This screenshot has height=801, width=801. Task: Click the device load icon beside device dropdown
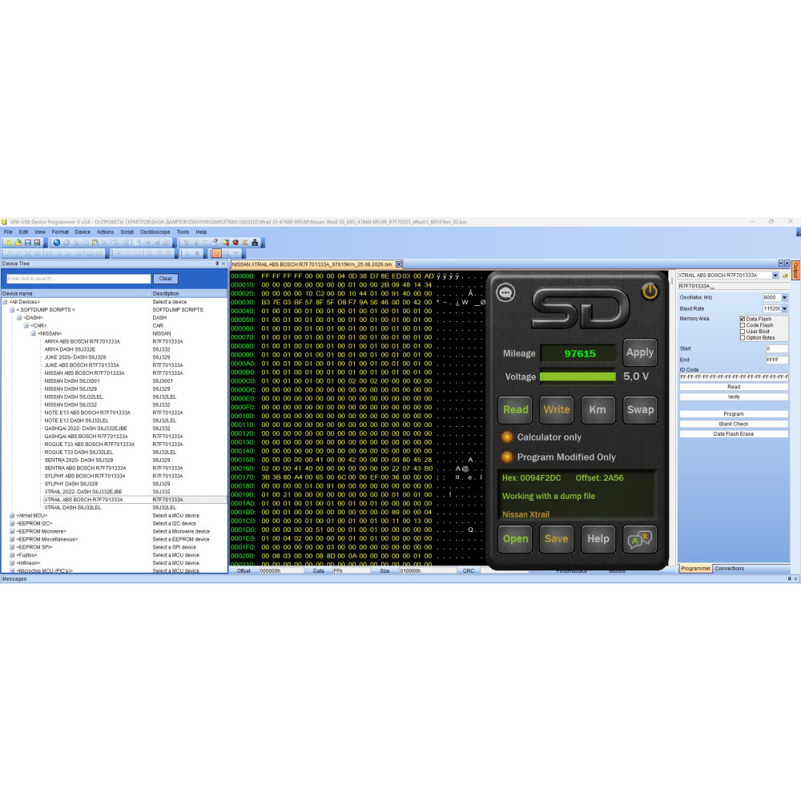pos(786,276)
